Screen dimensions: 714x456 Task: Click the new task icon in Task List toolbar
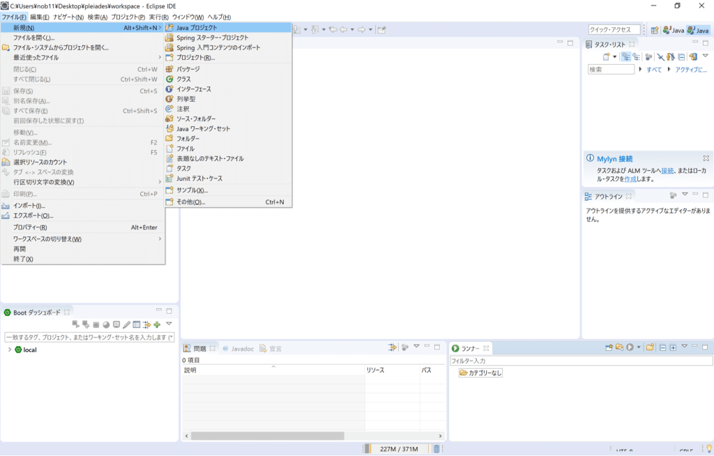[607, 56]
